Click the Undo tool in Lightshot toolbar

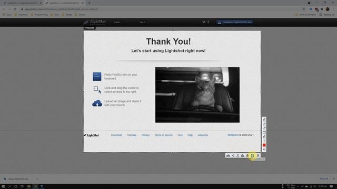tap(264, 149)
